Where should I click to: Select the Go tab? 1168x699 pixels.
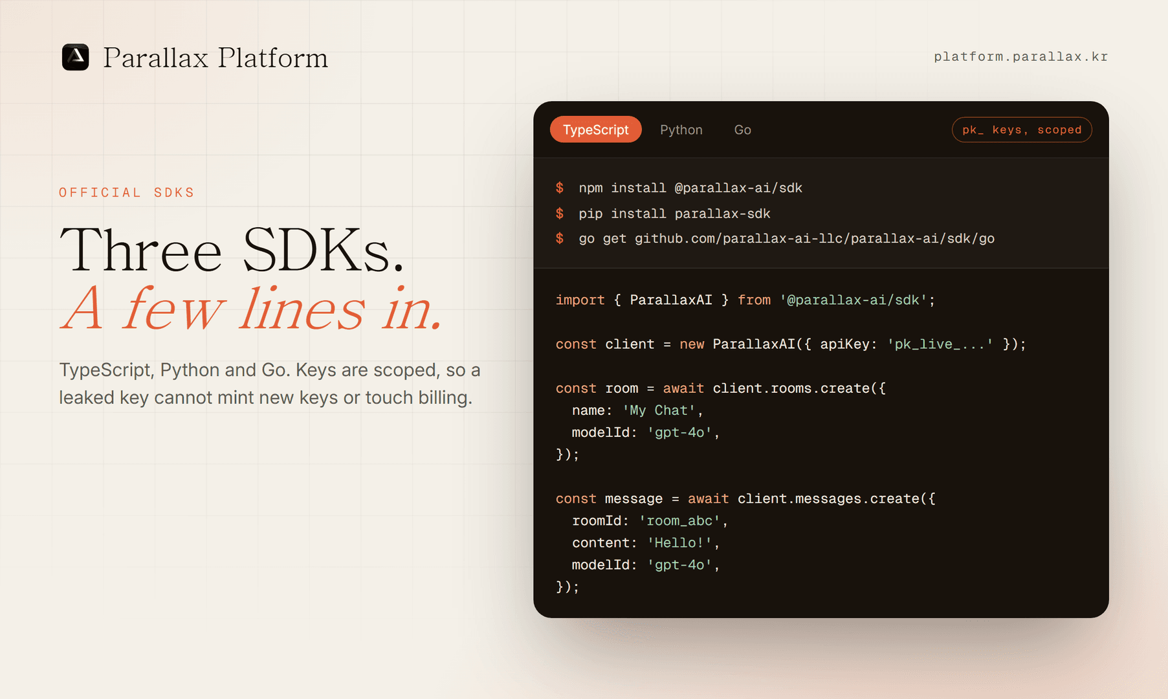pos(742,129)
